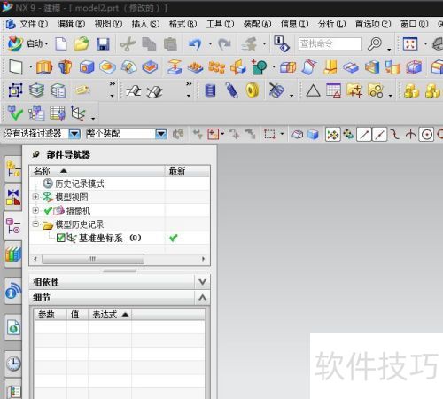The width and height of the screenshot is (443, 399).
Task: Cut selection with scissors icon
Action: (128, 44)
